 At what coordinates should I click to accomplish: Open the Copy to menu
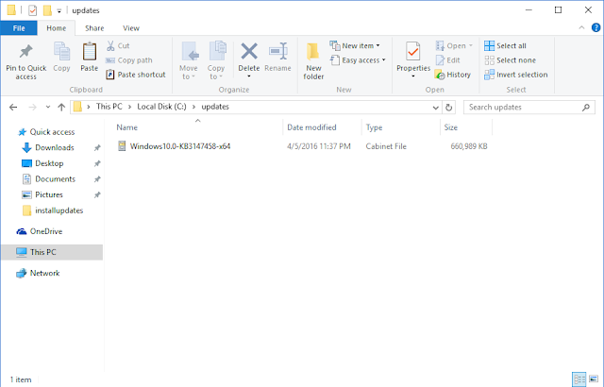pos(216,60)
